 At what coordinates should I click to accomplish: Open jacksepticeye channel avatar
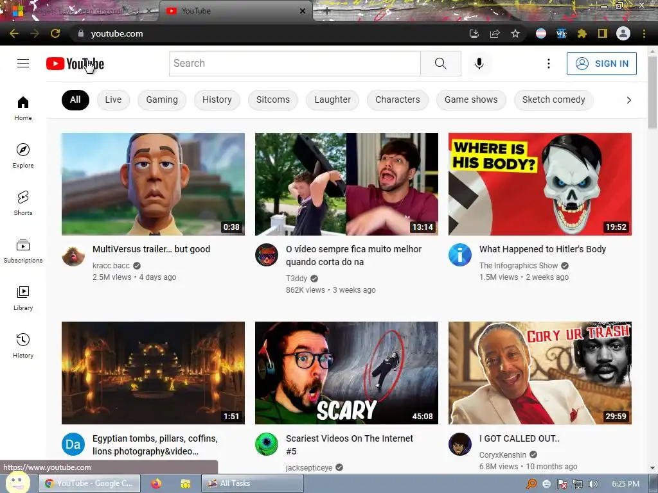pos(267,444)
